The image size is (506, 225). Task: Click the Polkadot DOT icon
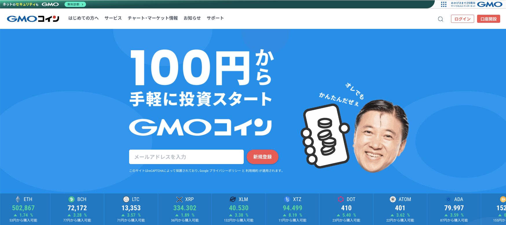click(341, 199)
